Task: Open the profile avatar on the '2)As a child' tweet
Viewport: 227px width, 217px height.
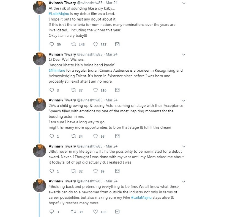Action: click(x=40, y=105)
